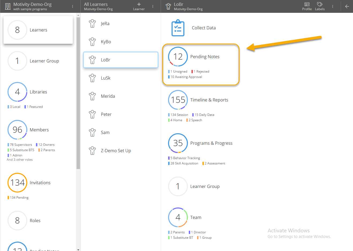Open All Learners three-dot menu
This screenshot has width=353, height=251.
pyautogui.click(x=153, y=6)
